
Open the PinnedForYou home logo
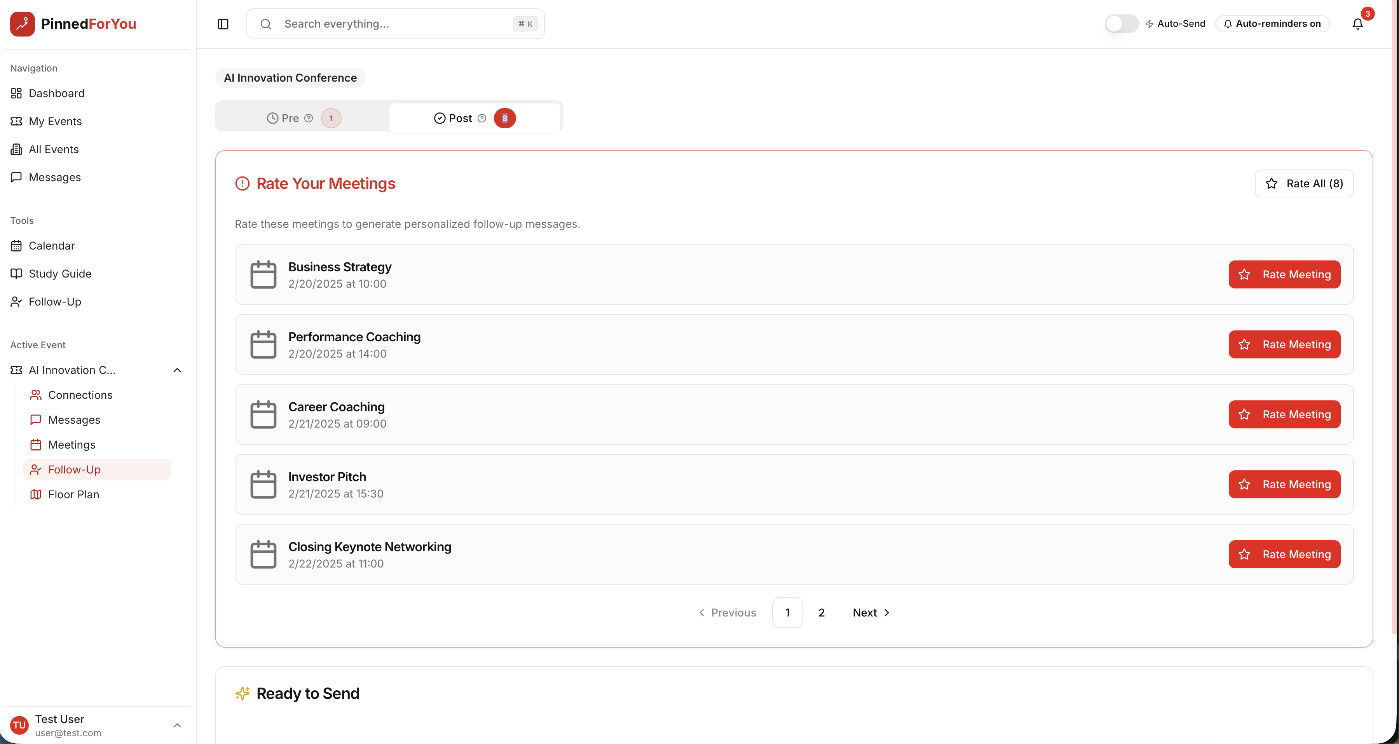pos(73,23)
